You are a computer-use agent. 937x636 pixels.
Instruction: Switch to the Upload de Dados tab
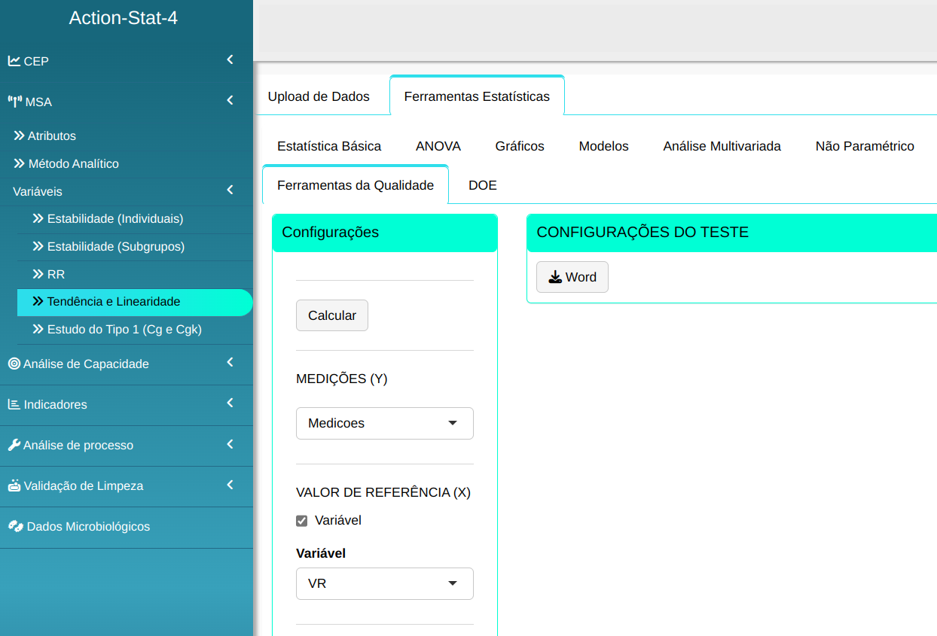(x=319, y=96)
